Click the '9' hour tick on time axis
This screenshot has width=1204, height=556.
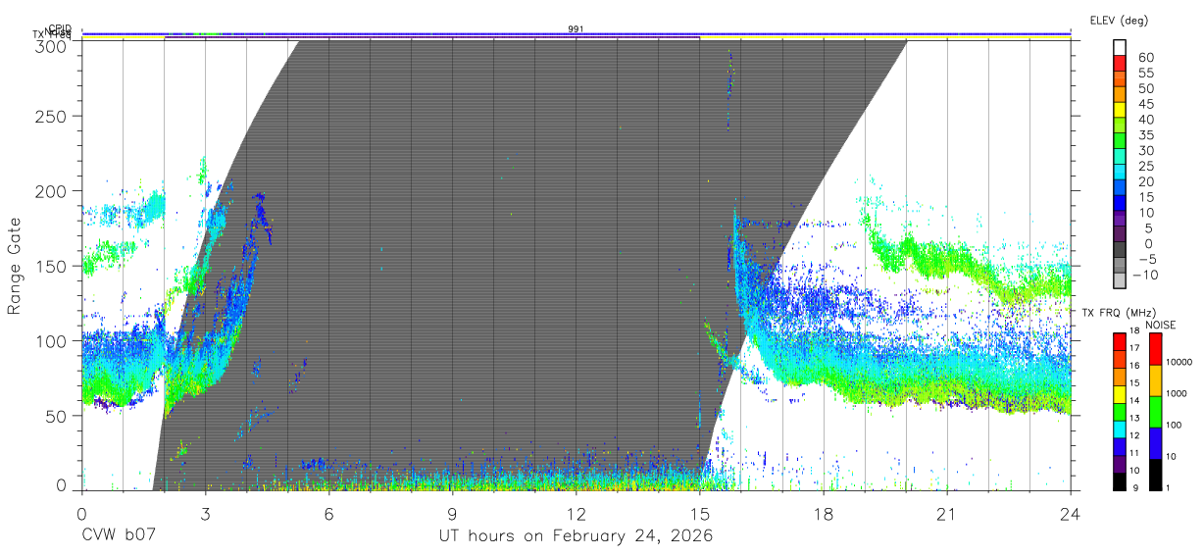click(x=452, y=514)
